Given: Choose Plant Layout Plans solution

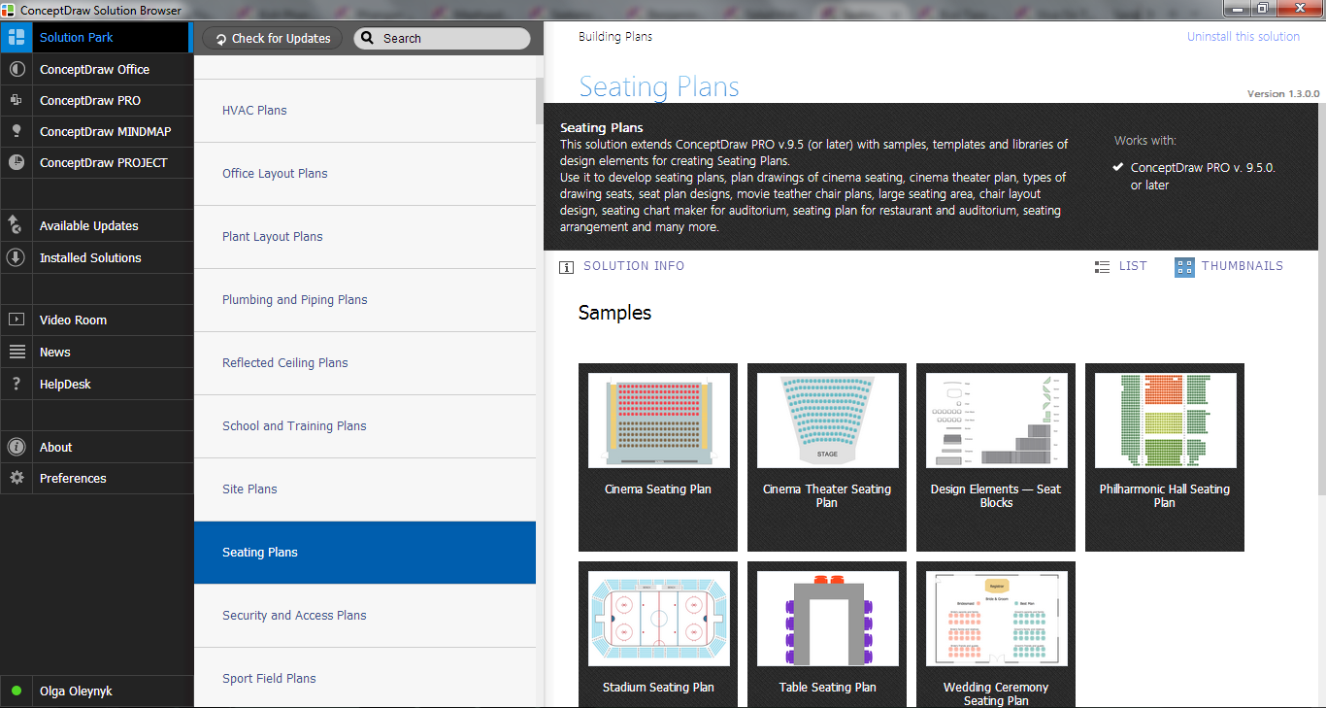Looking at the screenshot, I should [365, 237].
